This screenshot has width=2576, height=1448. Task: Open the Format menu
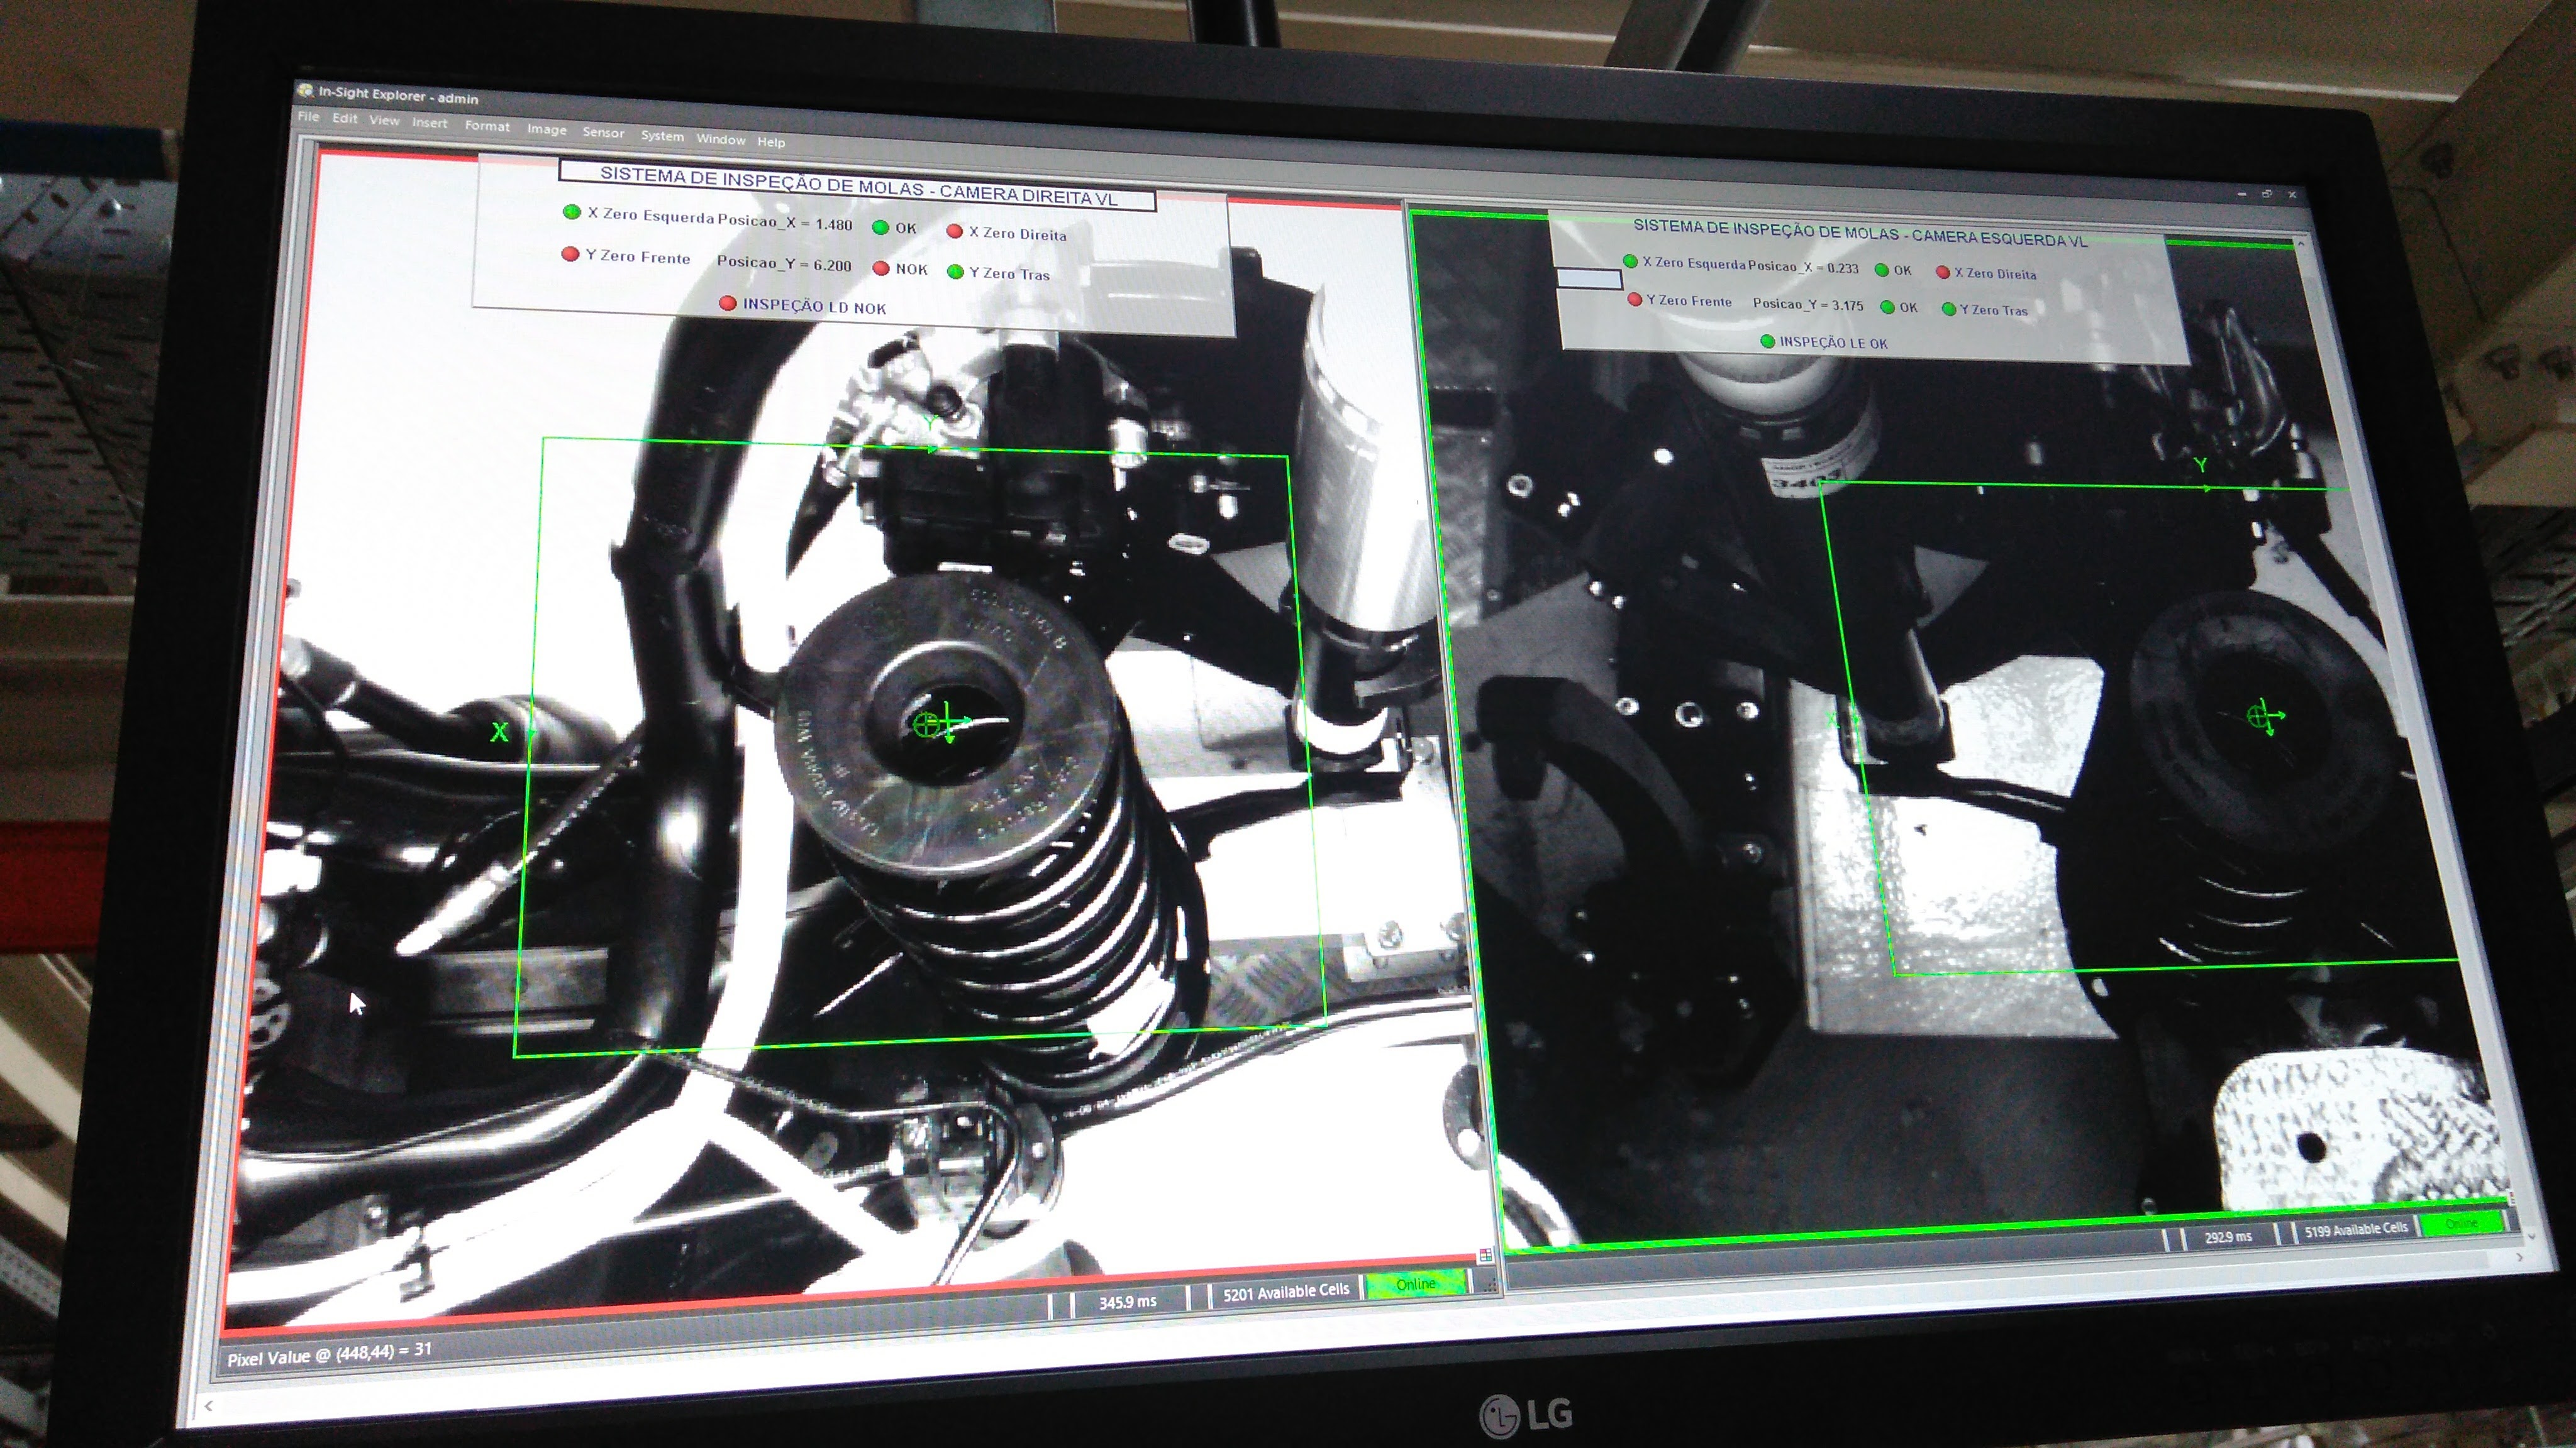[487, 126]
